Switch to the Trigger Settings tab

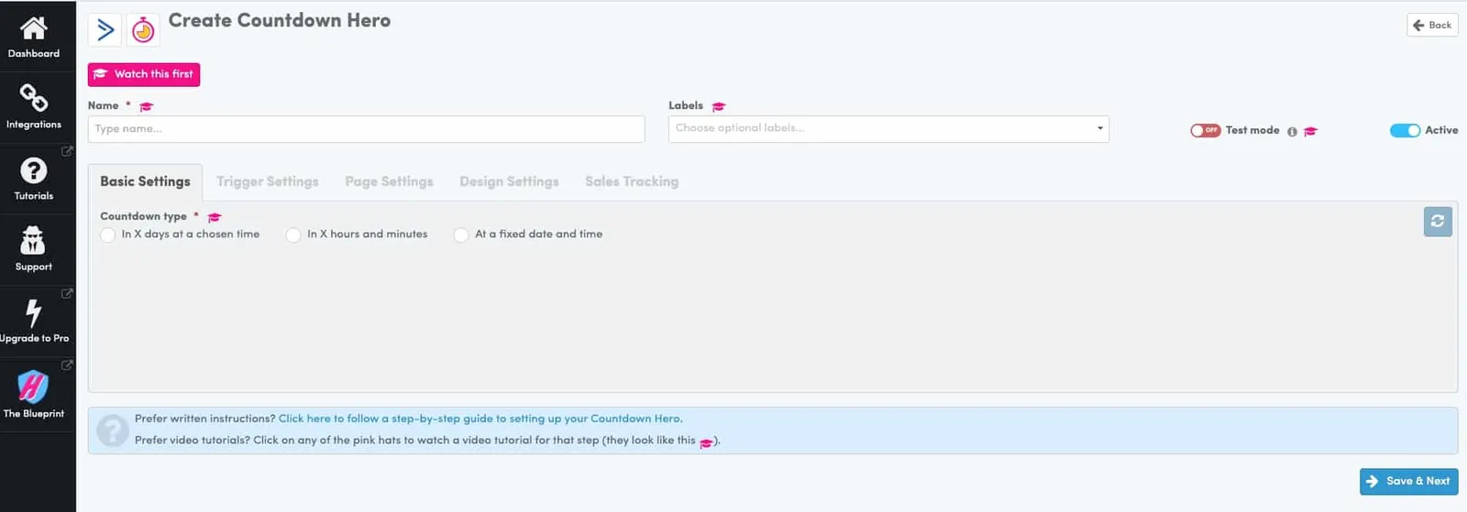click(x=268, y=181)
